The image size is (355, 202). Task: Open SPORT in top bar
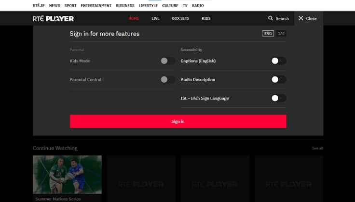tap(70, 6)
